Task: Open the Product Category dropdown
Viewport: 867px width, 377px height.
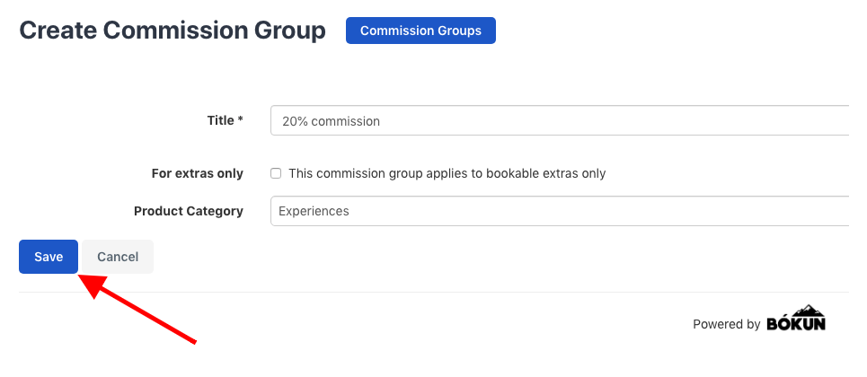Action: pos(560,211)
